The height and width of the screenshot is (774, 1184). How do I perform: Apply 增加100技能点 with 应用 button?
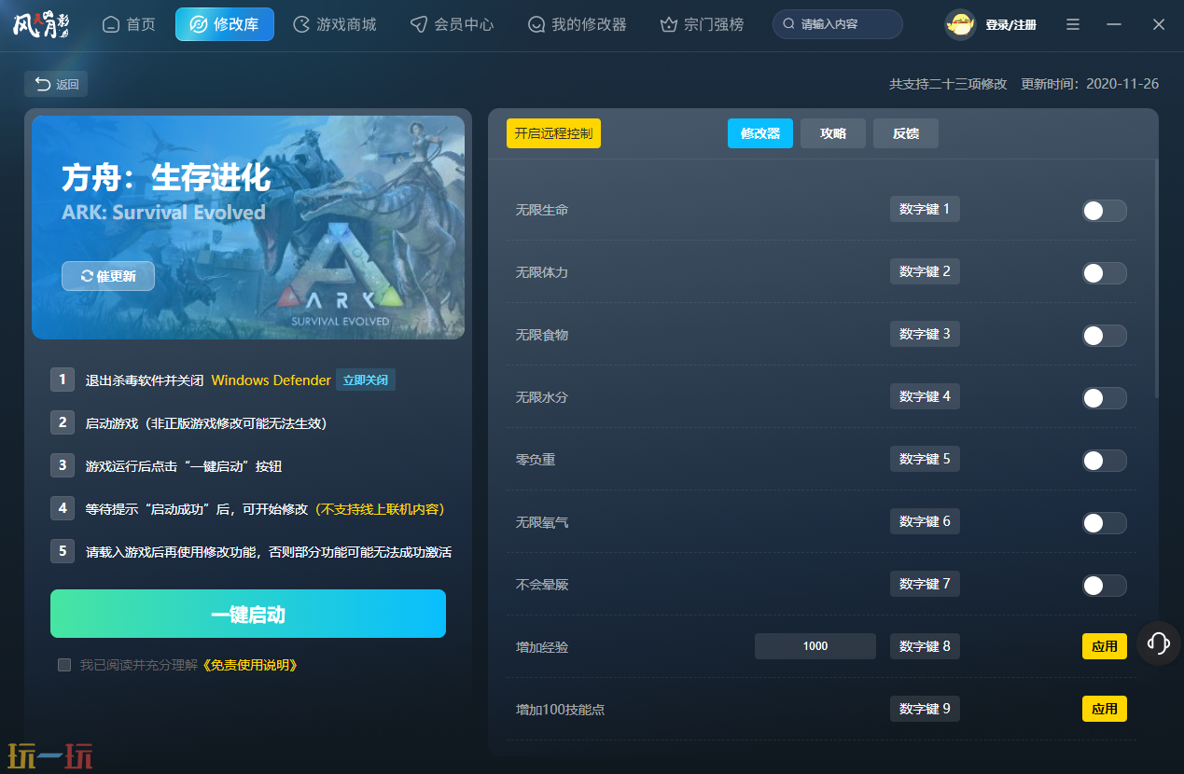tap(1105, 709)
